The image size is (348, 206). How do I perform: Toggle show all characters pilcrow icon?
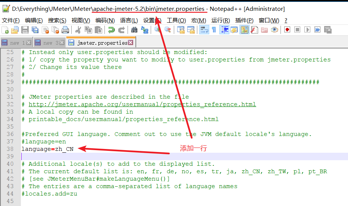(x=214, y=30)
